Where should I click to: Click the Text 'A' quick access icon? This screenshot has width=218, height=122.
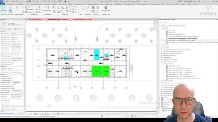pyautogui.click(x=46, y=1)
